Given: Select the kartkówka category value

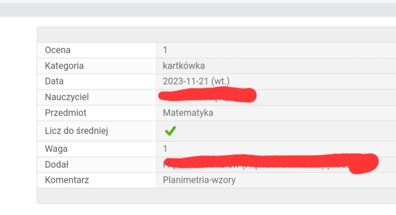Looking at the screenshot, I should (184, 66).
